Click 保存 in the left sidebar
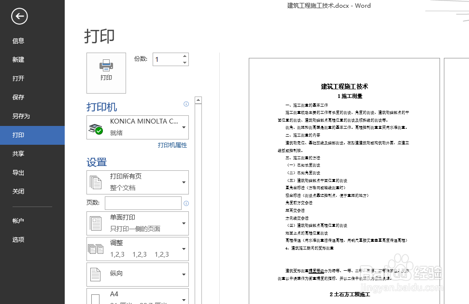This screenshot has height=304, width=469. pyautogui.click(x=18, y=97)
